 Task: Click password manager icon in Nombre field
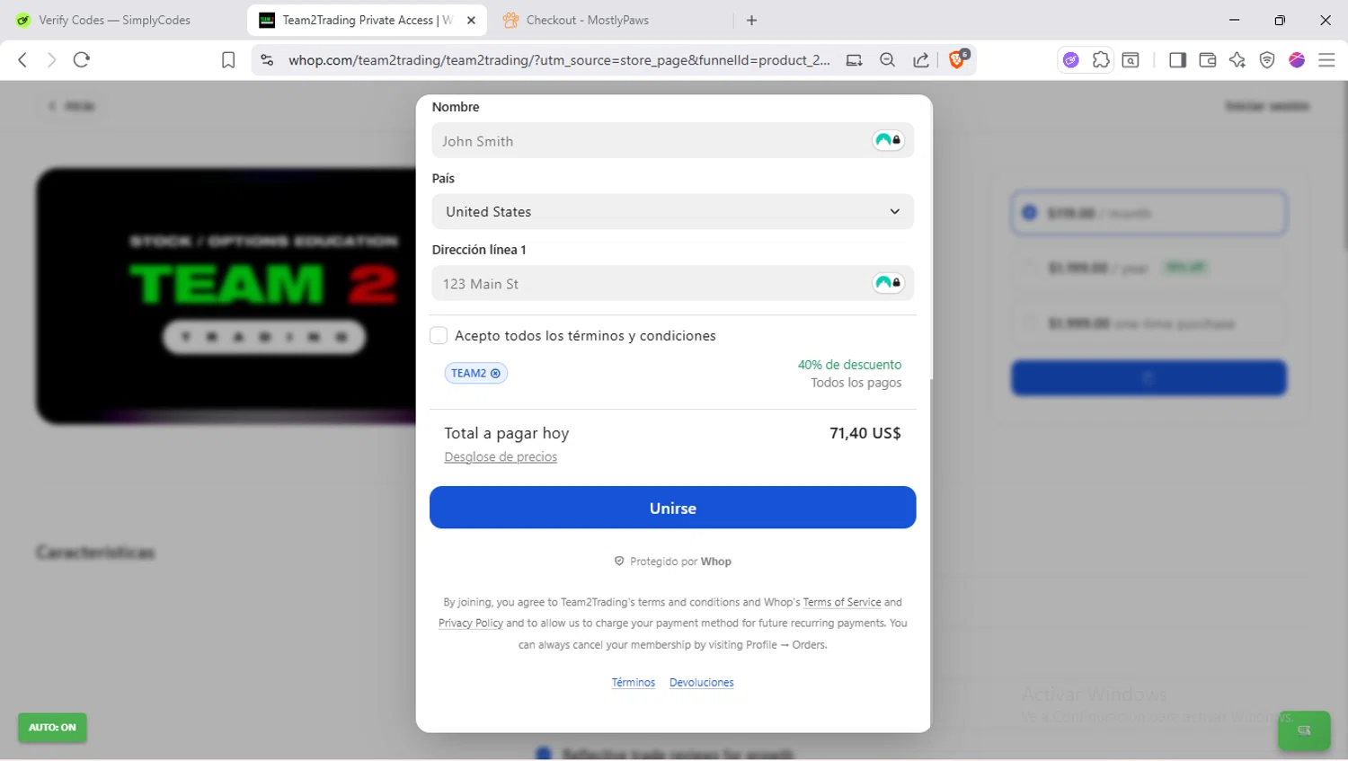click(888, 140)
